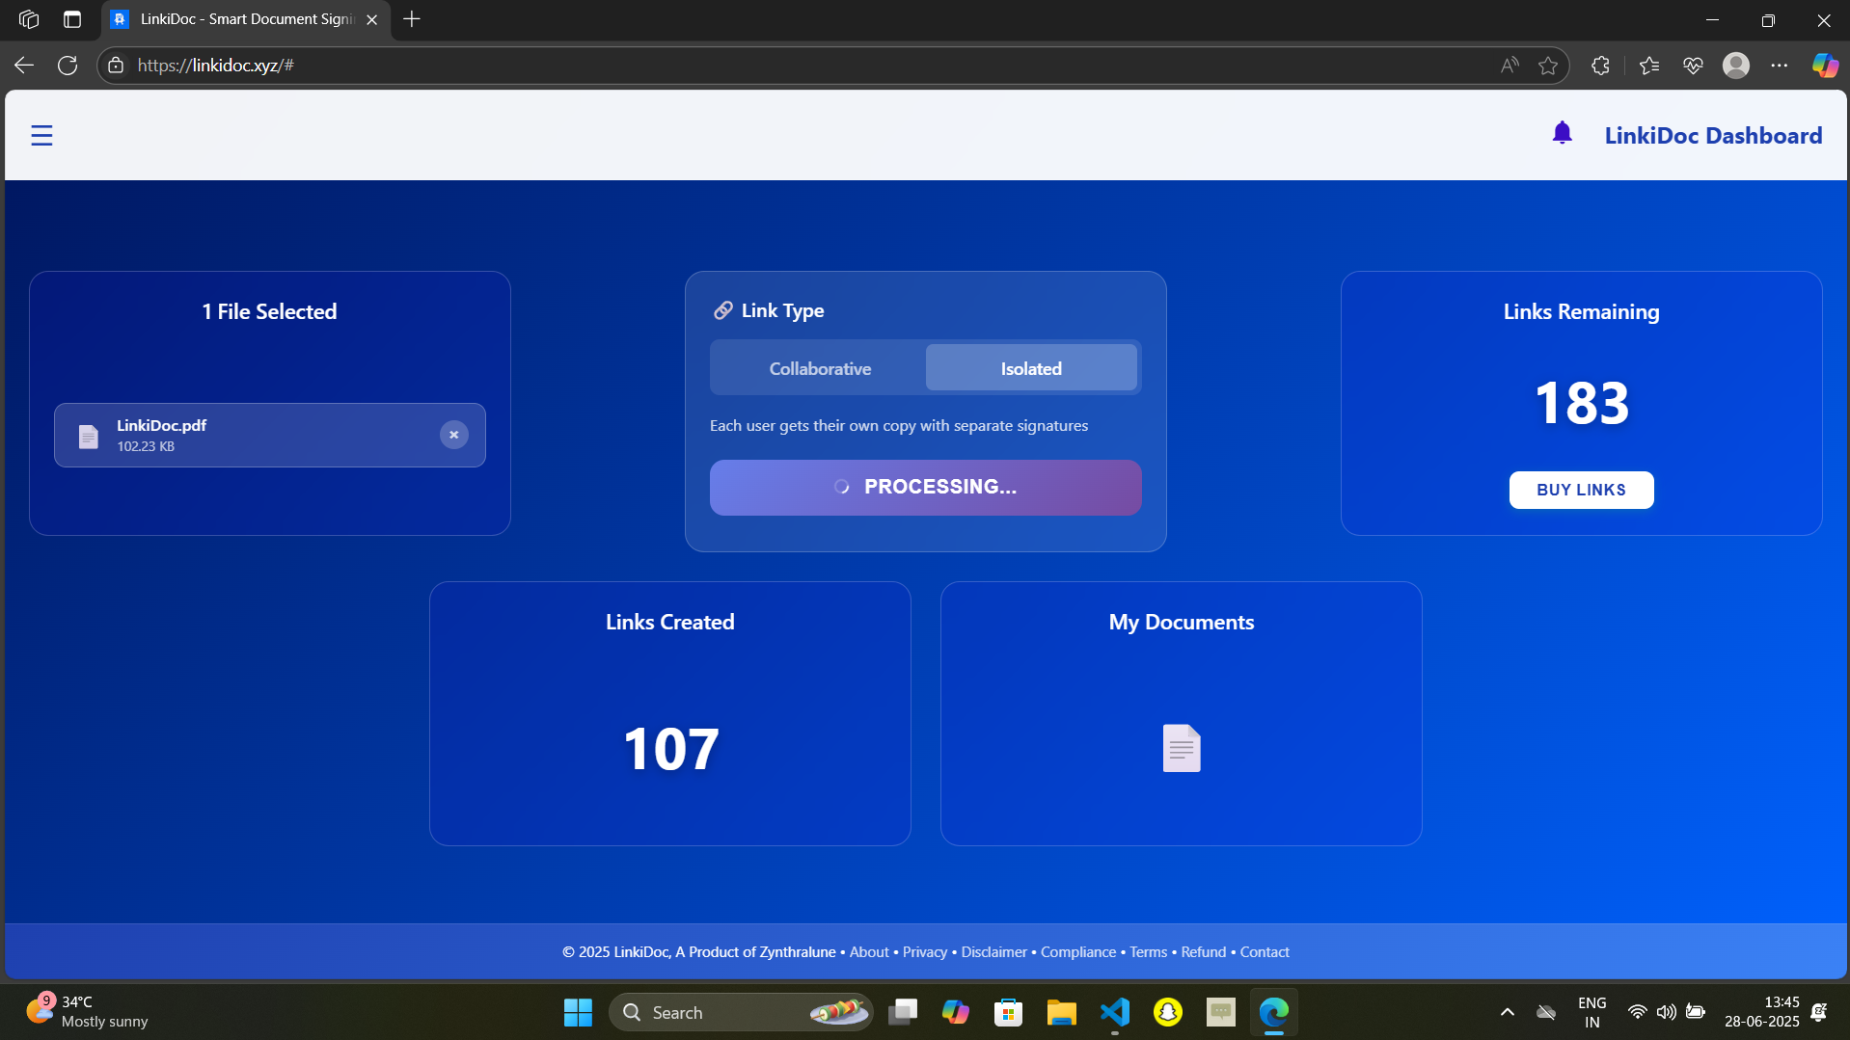Image resolution: width=1850 pixels, height=1040 pixels.
Task: Open File Explorer from taskbar
Action: [x=1062, y=1012]
